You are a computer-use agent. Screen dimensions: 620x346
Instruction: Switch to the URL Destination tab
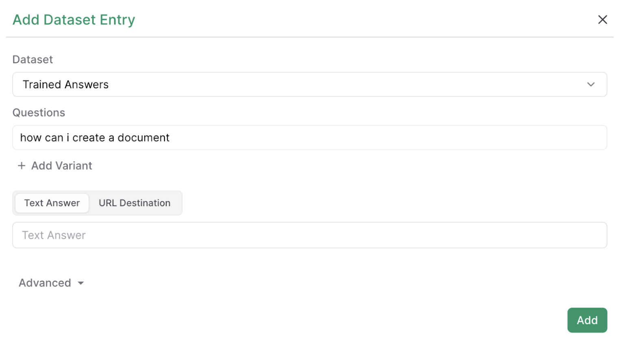click(134, 203)
